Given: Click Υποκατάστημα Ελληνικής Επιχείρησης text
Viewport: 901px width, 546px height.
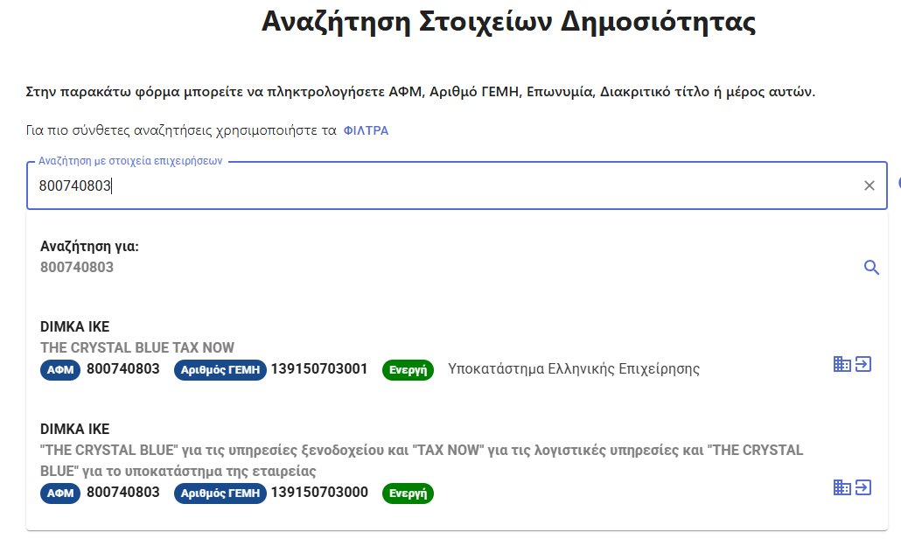Looking at the screenshot, I should click(x=574, y=369).
